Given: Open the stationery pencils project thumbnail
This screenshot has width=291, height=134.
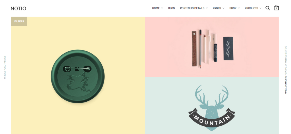Looking at the screenshot, I should (x=212, y=47).
